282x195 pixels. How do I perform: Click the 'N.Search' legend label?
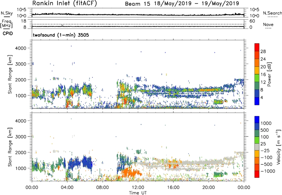click(272, 13)
